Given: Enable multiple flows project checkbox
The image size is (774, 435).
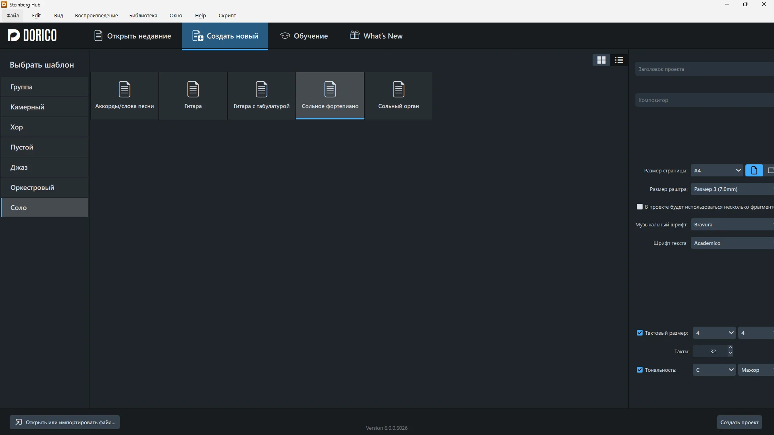Looking at the screenshot, I should [x=639, y=207].
